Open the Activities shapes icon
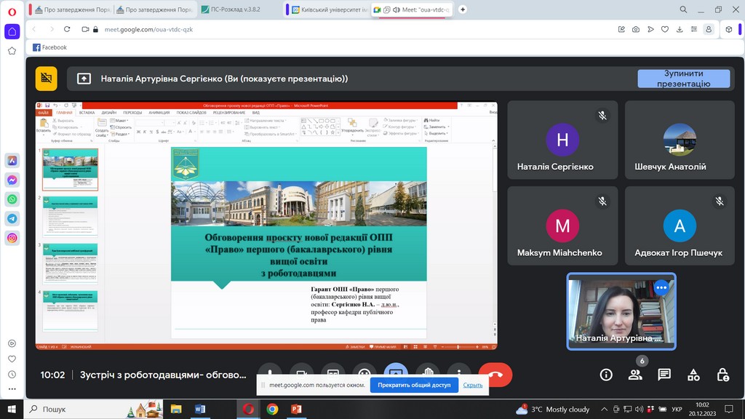745x419 pixels. [693, 375]
